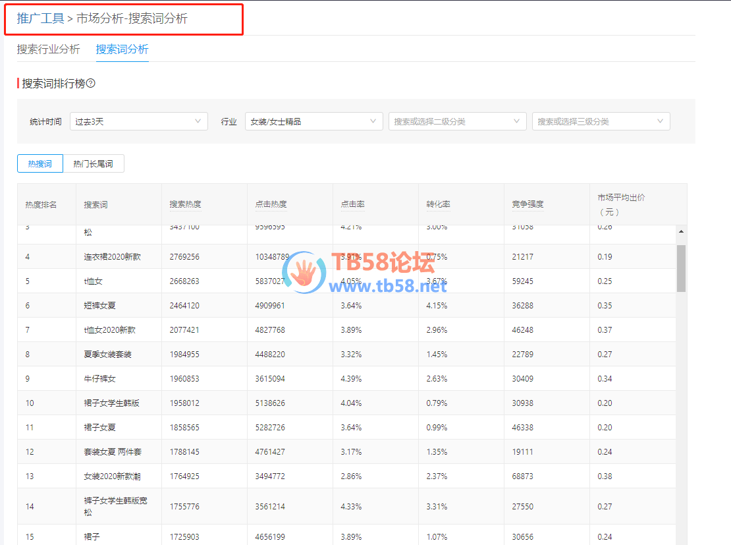Click the competition value 19111

[523, 451]
